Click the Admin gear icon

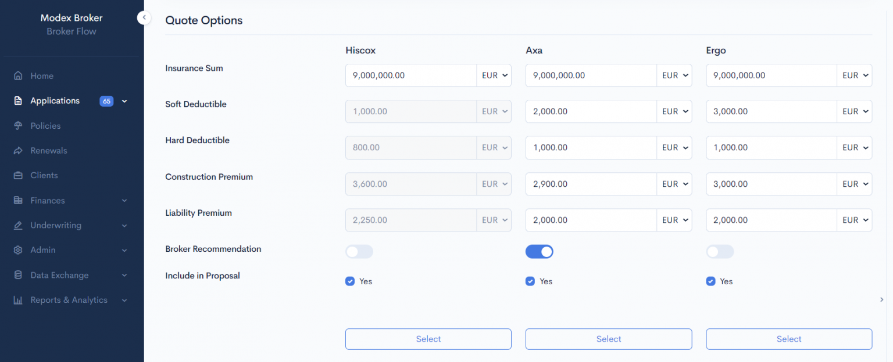point(18,250)
